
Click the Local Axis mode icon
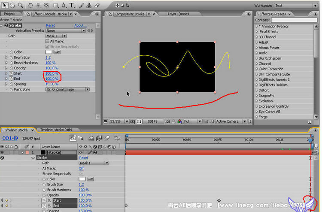118,6
